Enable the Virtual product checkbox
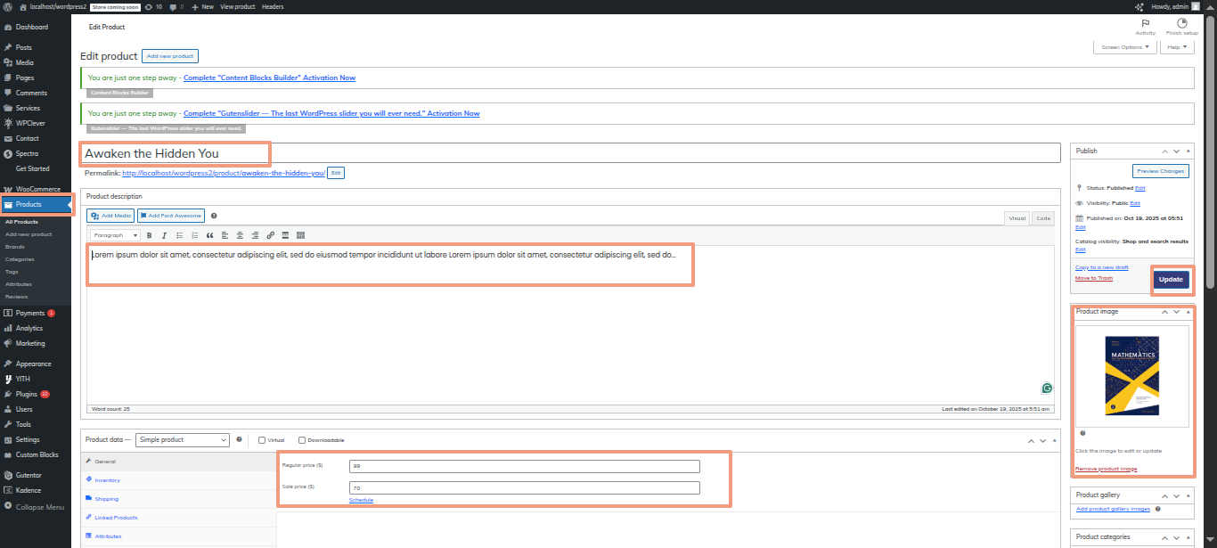The width and height of the screenshot is (1217, 548). pos(262,440)
